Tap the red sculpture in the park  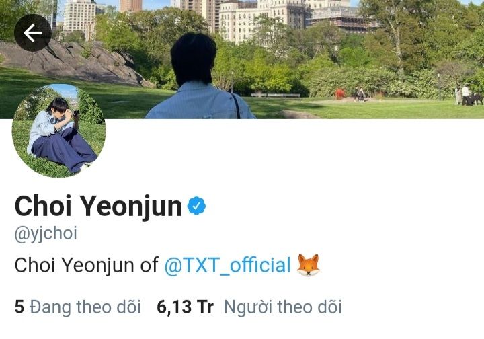point(340,93)
